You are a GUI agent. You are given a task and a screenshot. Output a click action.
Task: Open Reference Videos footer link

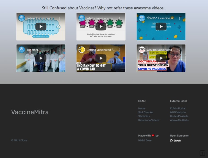(149, 120)
